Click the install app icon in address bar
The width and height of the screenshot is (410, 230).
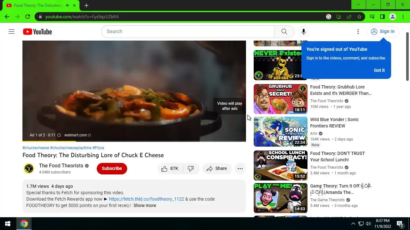point(339,17)
